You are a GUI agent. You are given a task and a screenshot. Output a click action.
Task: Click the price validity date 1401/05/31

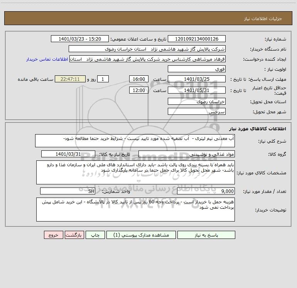pyautogui.click(x=197, y=90)
